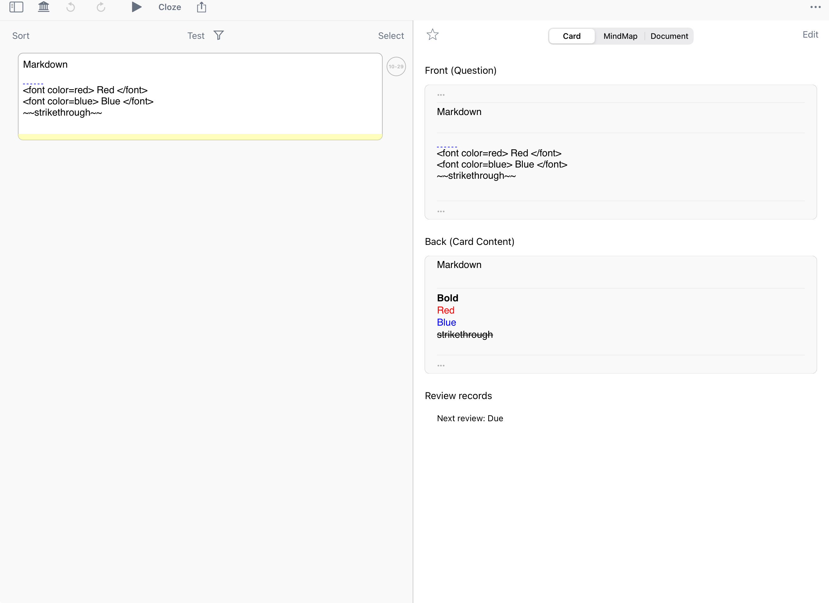
Task: Open the filter funnel icon
Action: click(218, 35)
